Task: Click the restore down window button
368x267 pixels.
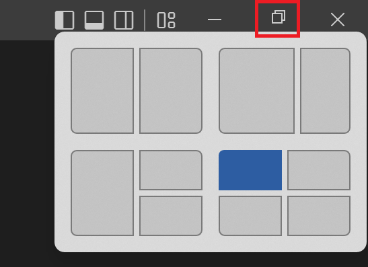Action: click(x=279, y=17)
